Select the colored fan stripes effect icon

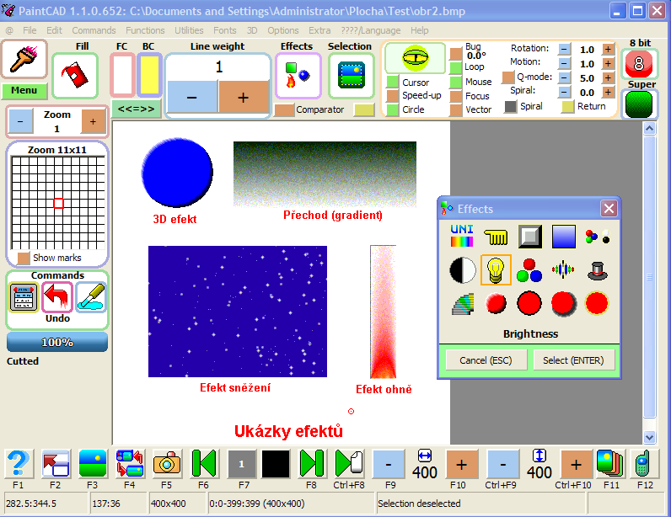[462, 304]
